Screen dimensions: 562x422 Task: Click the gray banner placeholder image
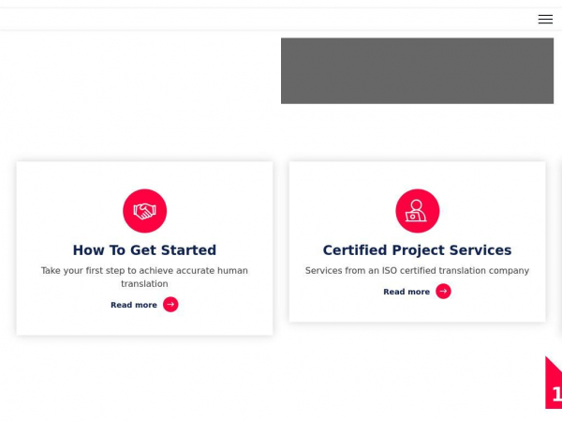417,71
